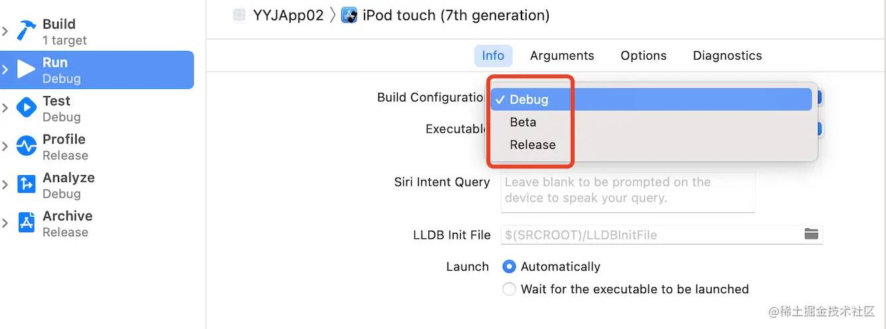Screen dimensions: 886x329
Task: Select Wait for the executable radio button
Action: [510, 289]
